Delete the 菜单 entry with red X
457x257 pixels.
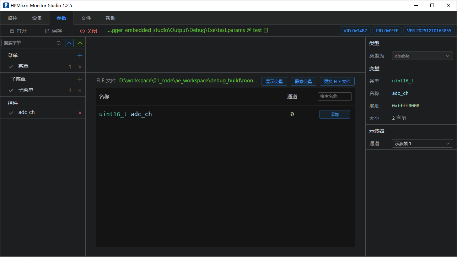click(80, 67)
